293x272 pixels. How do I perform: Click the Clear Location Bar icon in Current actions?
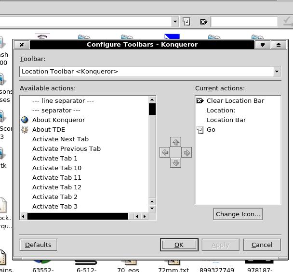200,101
